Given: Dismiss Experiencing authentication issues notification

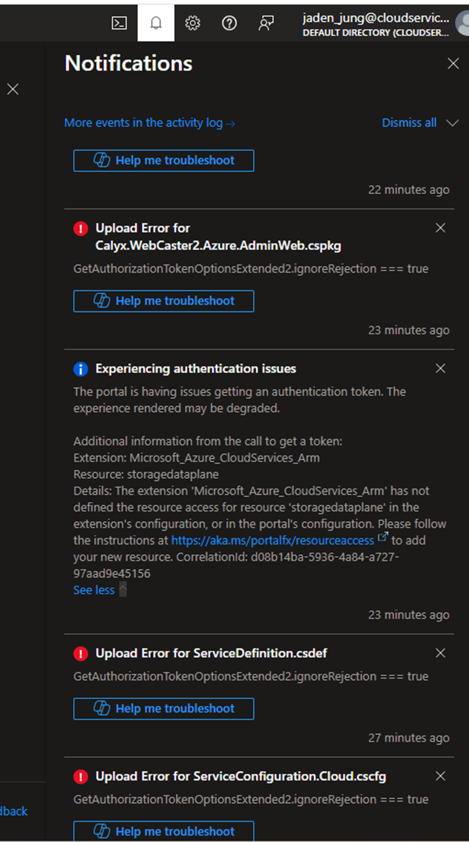Looking at the screenshot, I should click(441, 368).
